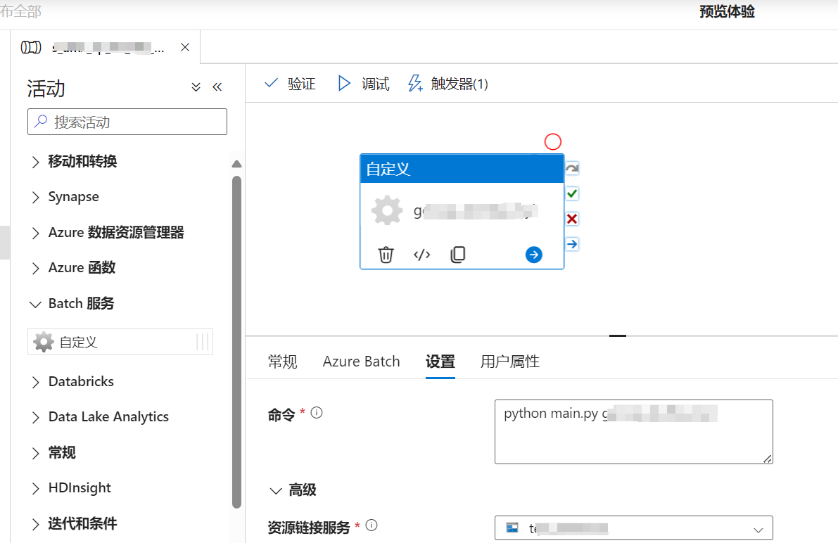Clone activity with copy icon
The width and height of the screenshot is (838, 543).
pyautogui.click(x=458, y=255)
